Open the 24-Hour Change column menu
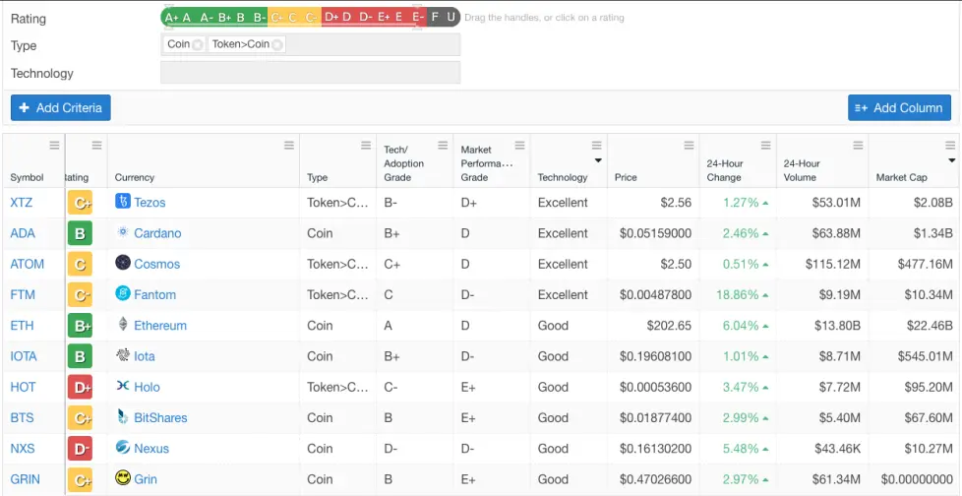The image size is (962, 496). point(765,146)
